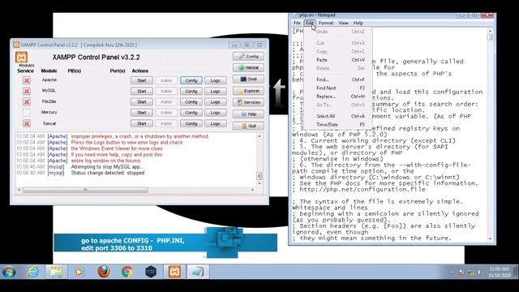
Task: Open the XAMPP Explorer button
Action: pyautogui.click(x=248, y=91)
